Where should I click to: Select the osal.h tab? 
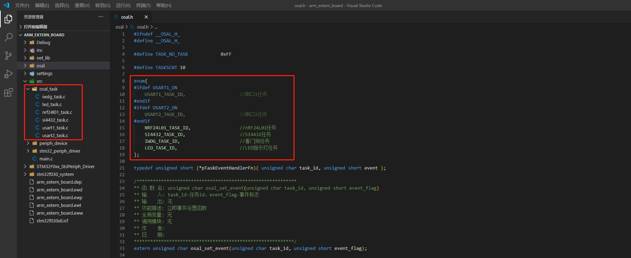click(127, 17)
